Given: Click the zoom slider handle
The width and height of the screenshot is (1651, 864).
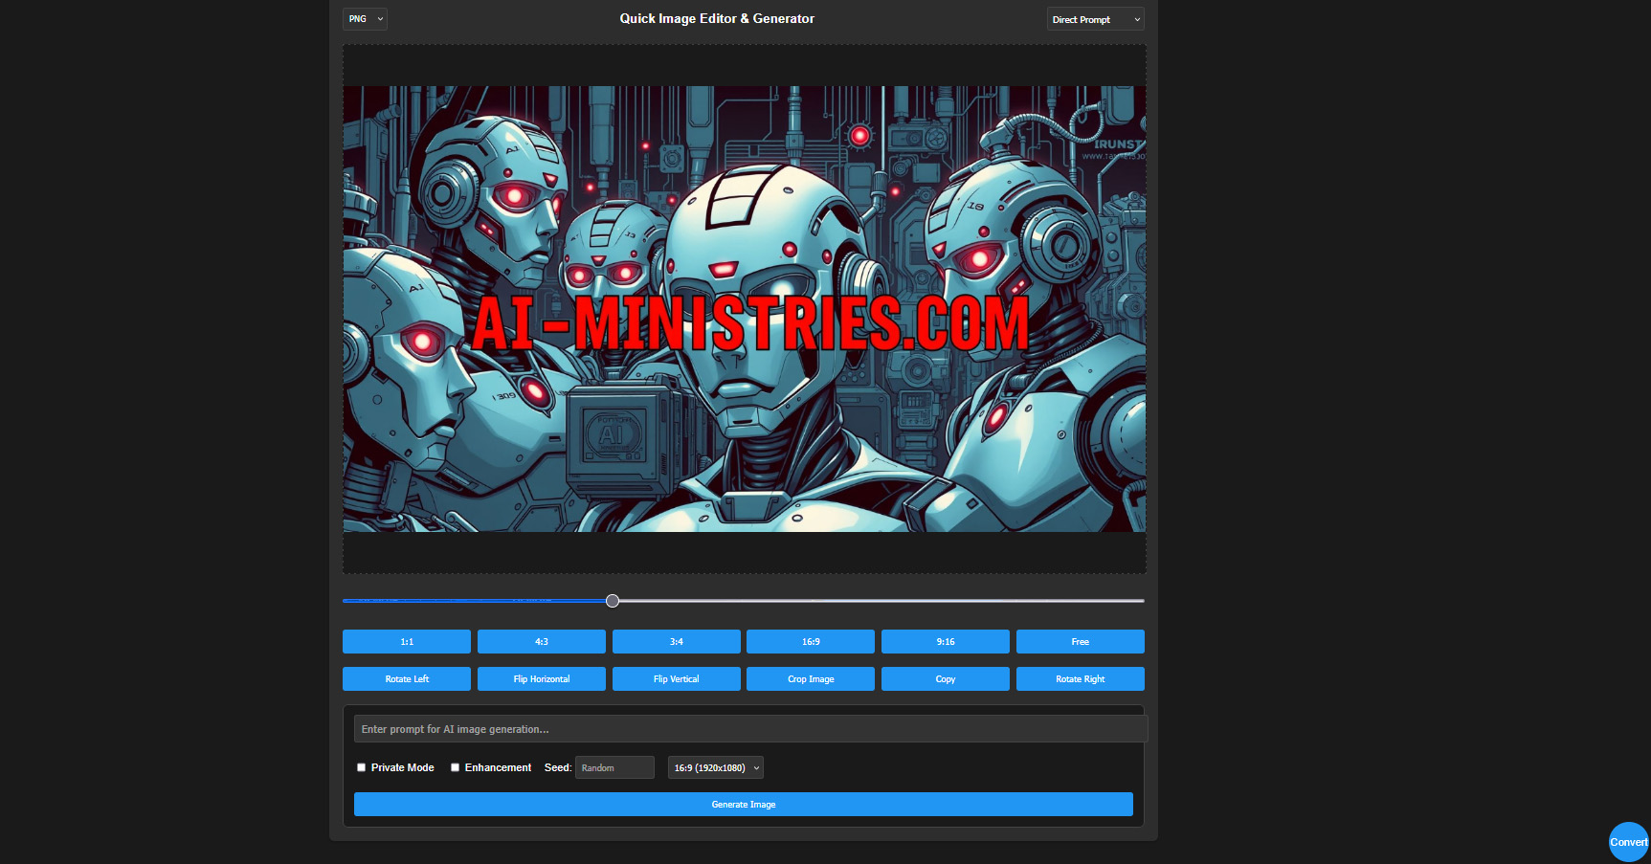Looking at the screenshot, I should pyautogui.click(x=613, y=601).
